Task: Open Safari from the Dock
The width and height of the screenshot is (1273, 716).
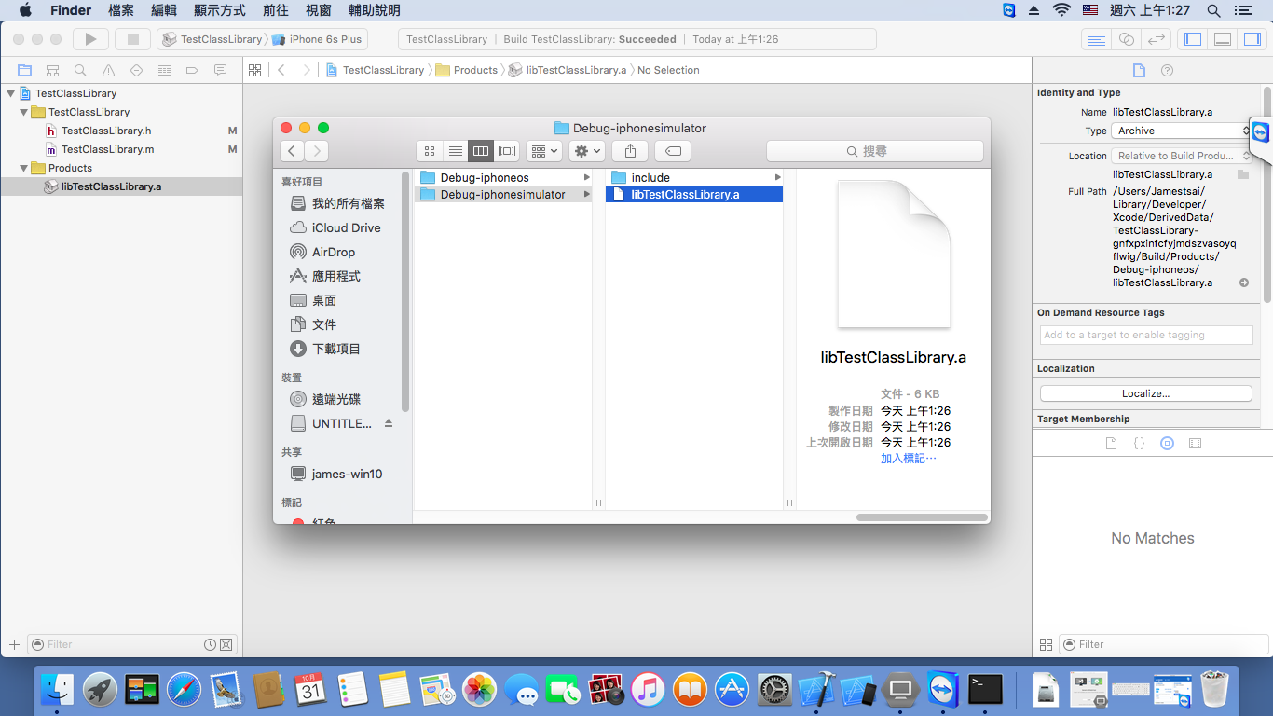Action: [185, 690]
